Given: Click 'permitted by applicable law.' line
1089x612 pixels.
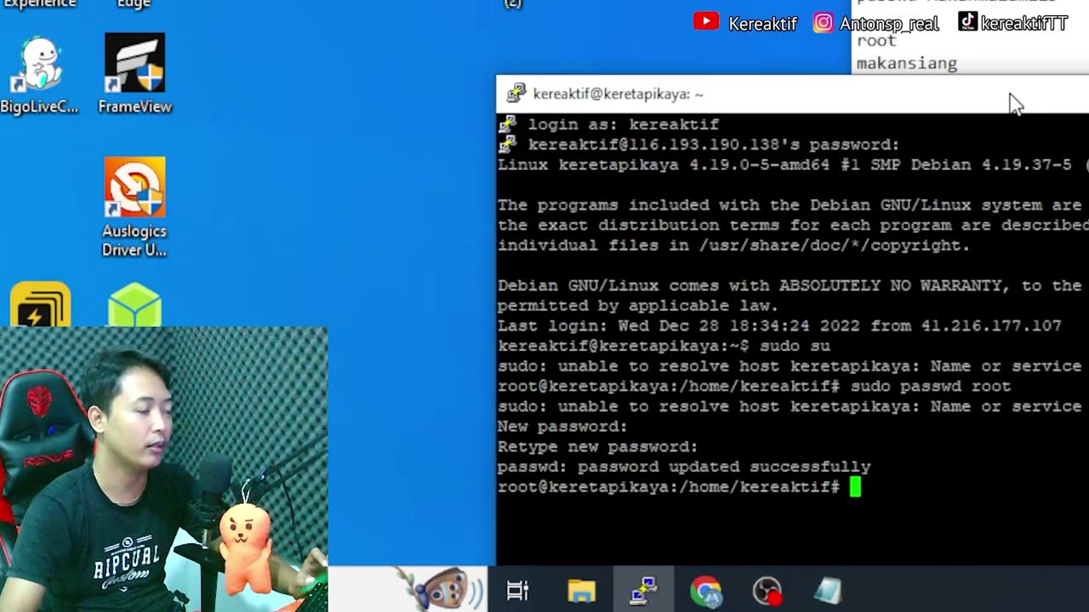Looking at the screenshot, I should coord(638,305).
